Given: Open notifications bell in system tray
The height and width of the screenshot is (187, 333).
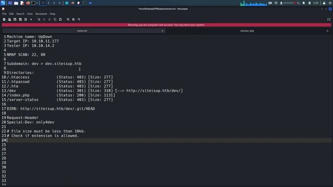Looking at the screenshot, I should [304, 3].
